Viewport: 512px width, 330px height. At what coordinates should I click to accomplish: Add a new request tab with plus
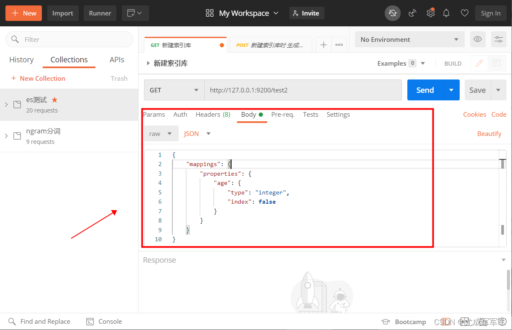click(323, 45)
